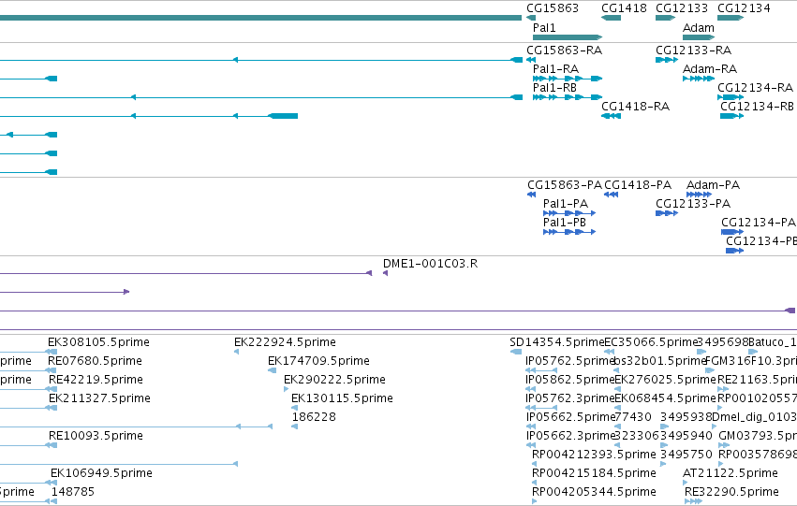Click the Pal1-RB transcript label
Screen dimensions: 797x506
(x=554, y=87)
